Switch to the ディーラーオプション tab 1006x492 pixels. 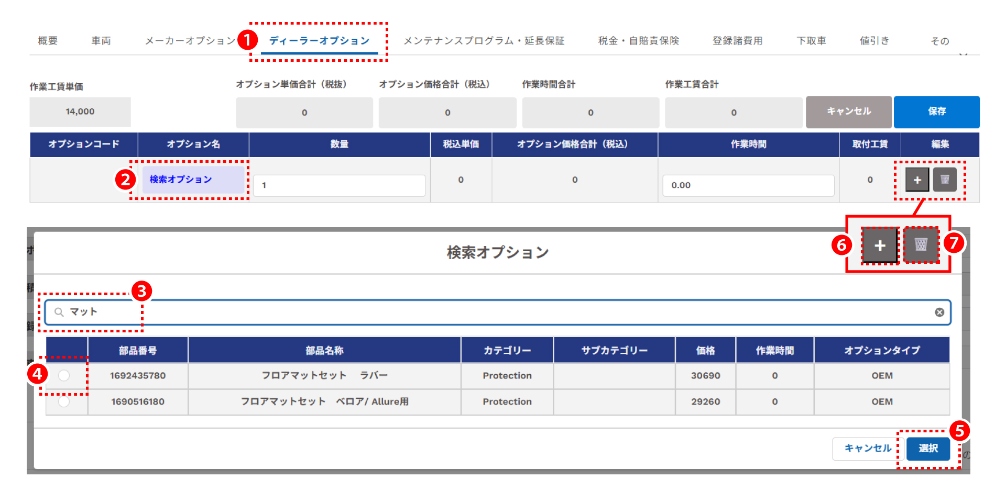pos(319,41)
